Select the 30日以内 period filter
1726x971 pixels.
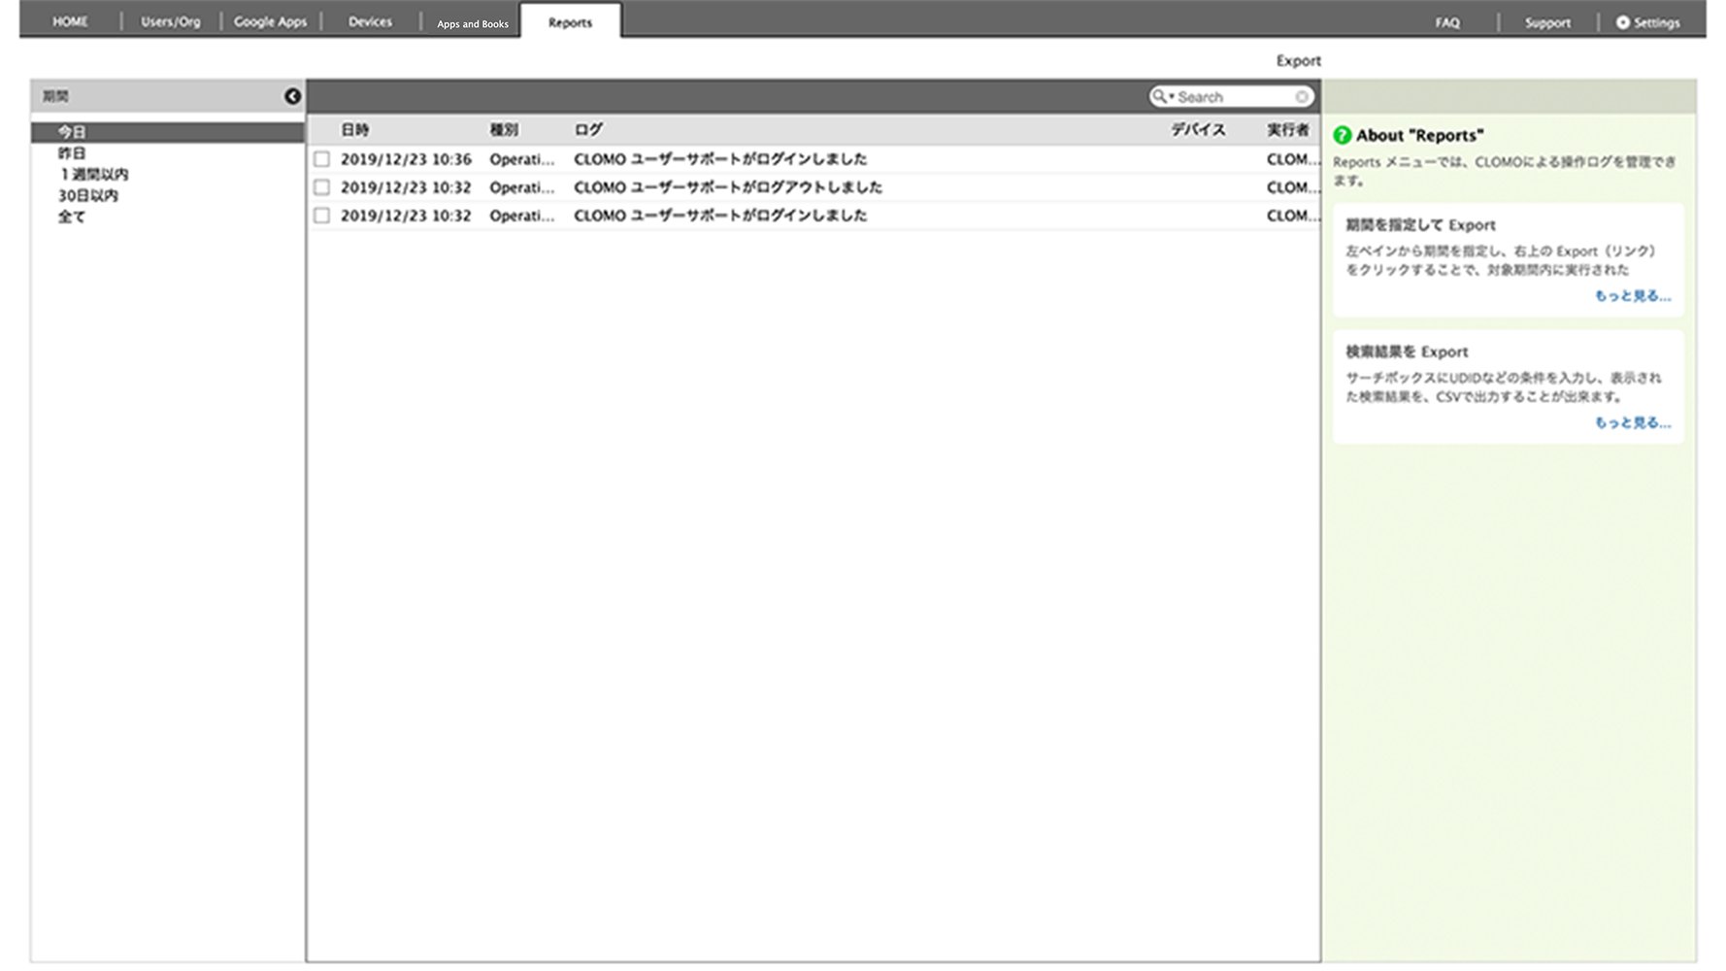pos(88,195)
